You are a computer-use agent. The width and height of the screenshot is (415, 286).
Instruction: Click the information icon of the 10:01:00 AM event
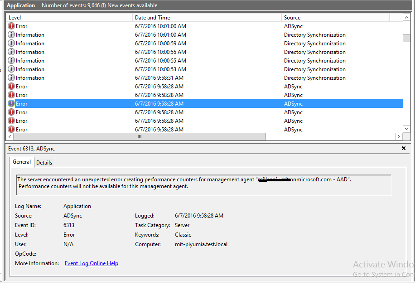click(11, 35)
